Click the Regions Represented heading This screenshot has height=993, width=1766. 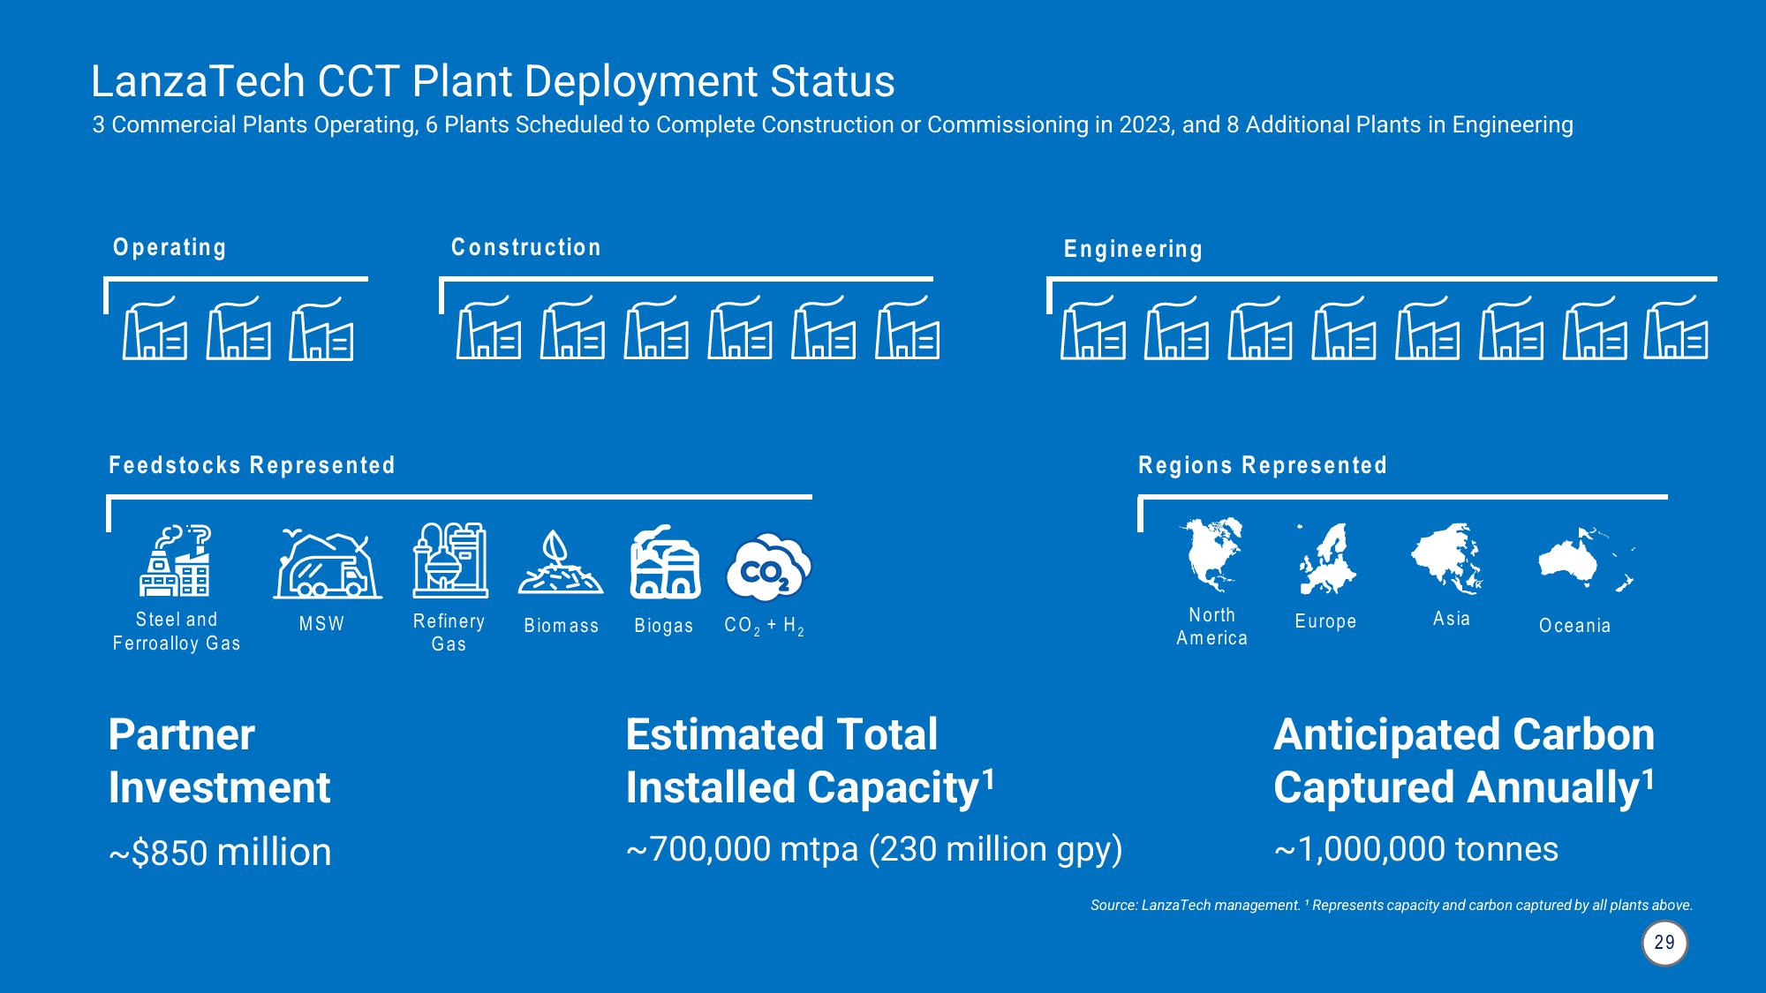tap(1263, 465)
